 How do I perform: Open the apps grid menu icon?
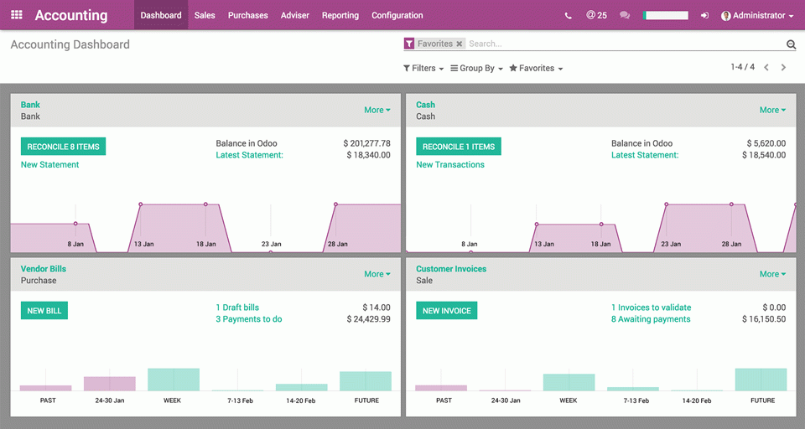17,15
